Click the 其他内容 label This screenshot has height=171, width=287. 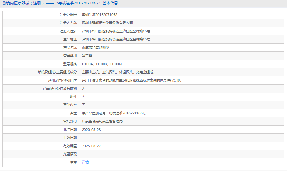(x=70, y=105)
